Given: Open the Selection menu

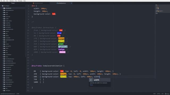Looking at the screenshot, I should 12,1.
